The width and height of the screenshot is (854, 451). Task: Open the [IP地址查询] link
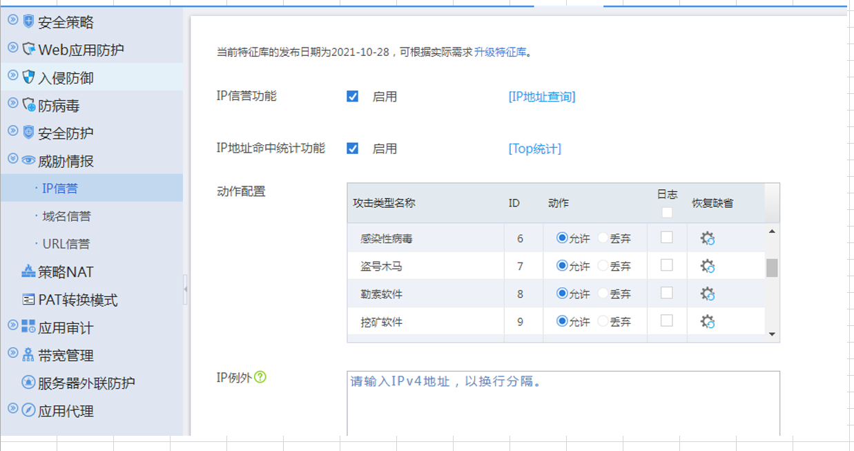(x=542, y=97)
